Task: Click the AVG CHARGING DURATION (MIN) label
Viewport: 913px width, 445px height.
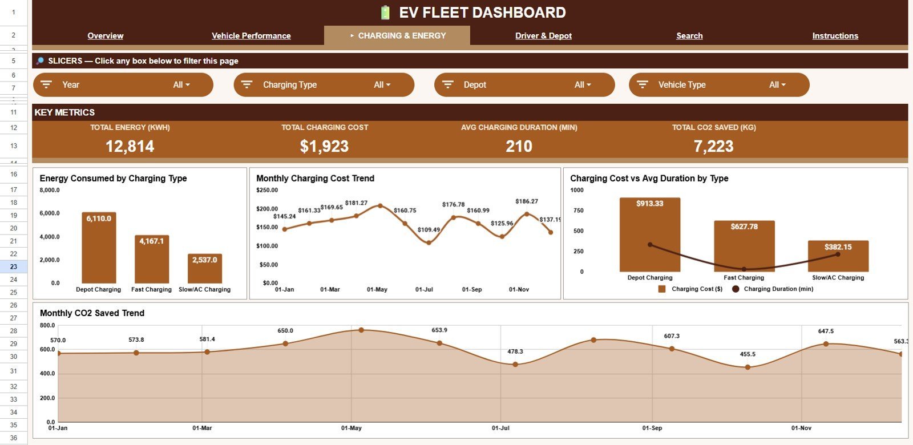Action: click(519, 128)
